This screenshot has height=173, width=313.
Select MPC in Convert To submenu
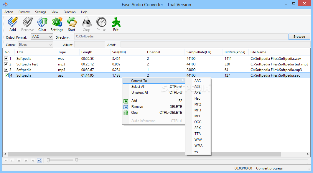(198, 116)
